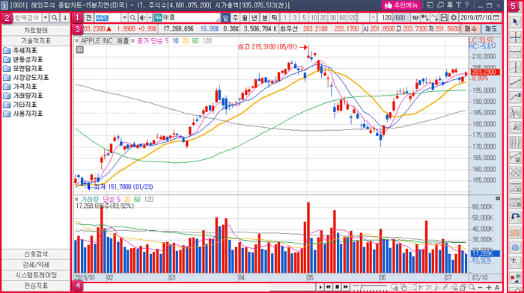Image resolution: width=524 pixels, height=293 pixels.
Task: Select the 120 interval button
Action: pos(353,17)
